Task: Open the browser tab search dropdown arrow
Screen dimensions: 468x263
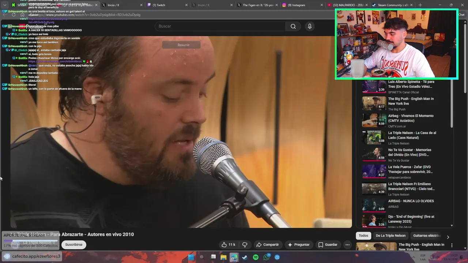Action: click(x=4, y=5)
